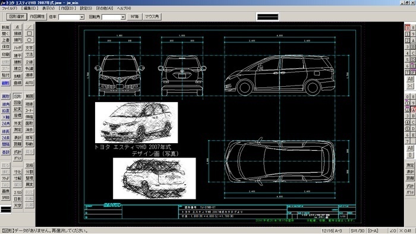This screenshot has width=416, height=234.
Task: Click the rear-view car sketch image
Action: (155, 178)
